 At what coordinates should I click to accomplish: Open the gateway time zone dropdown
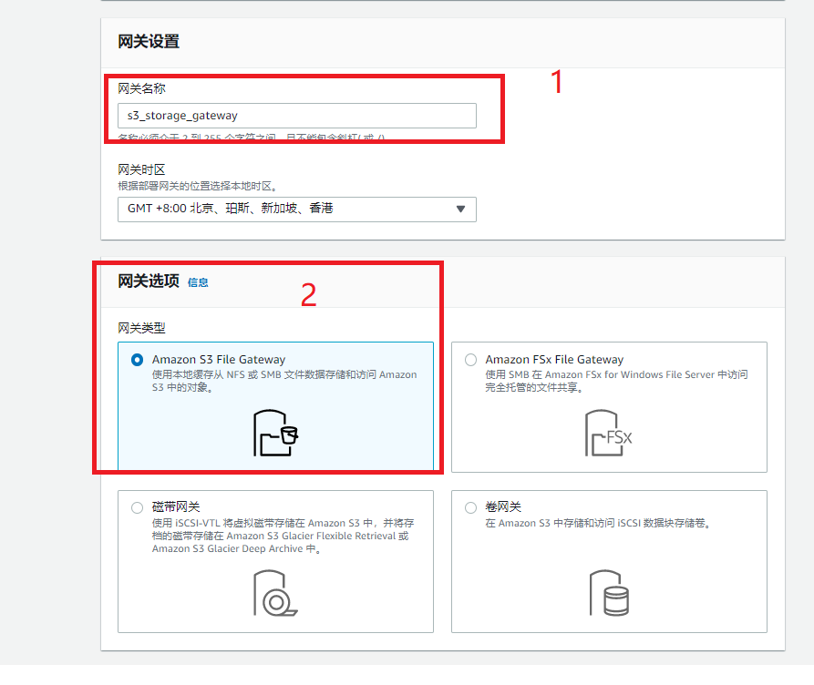coord(297,210)
